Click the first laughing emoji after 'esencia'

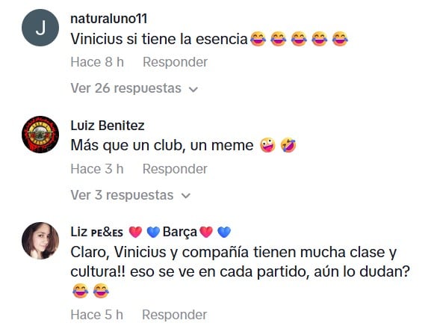[258, 38]
